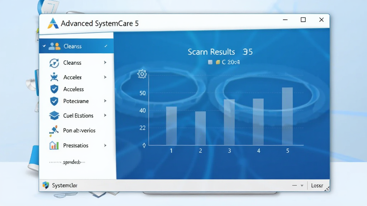Click the shield icon beside Potecuame
367x206 pixels.
pyautogui.click(x=54, y=101)
